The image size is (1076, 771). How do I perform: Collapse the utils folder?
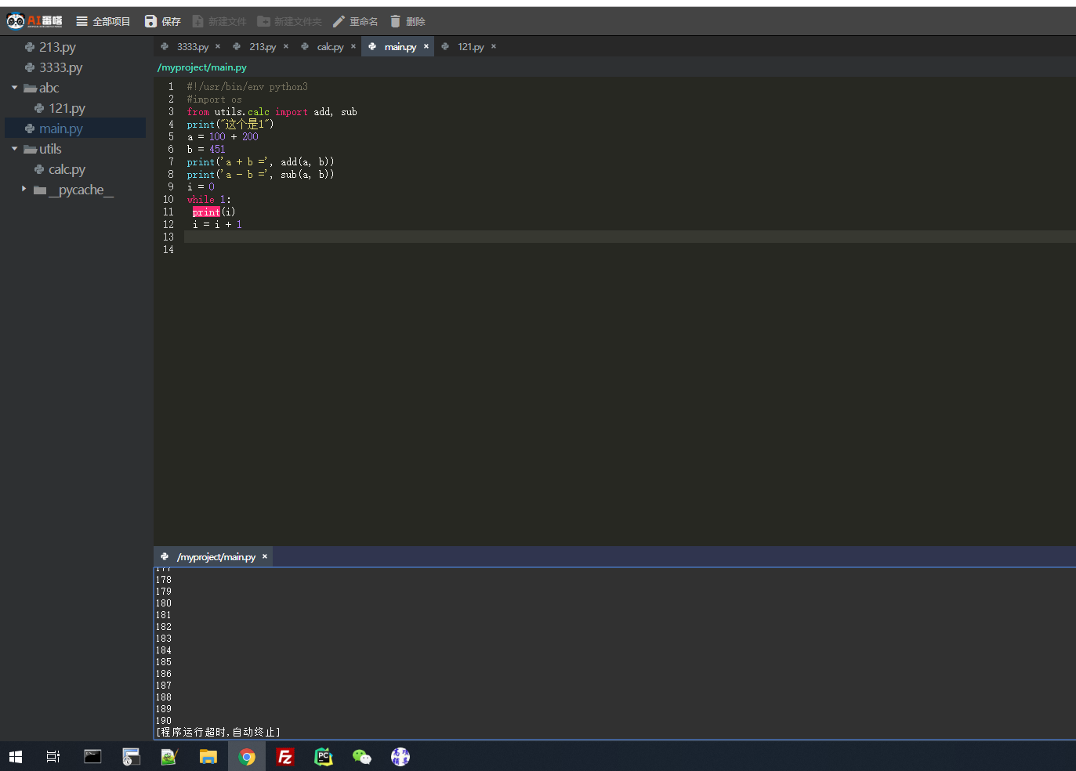13,148
